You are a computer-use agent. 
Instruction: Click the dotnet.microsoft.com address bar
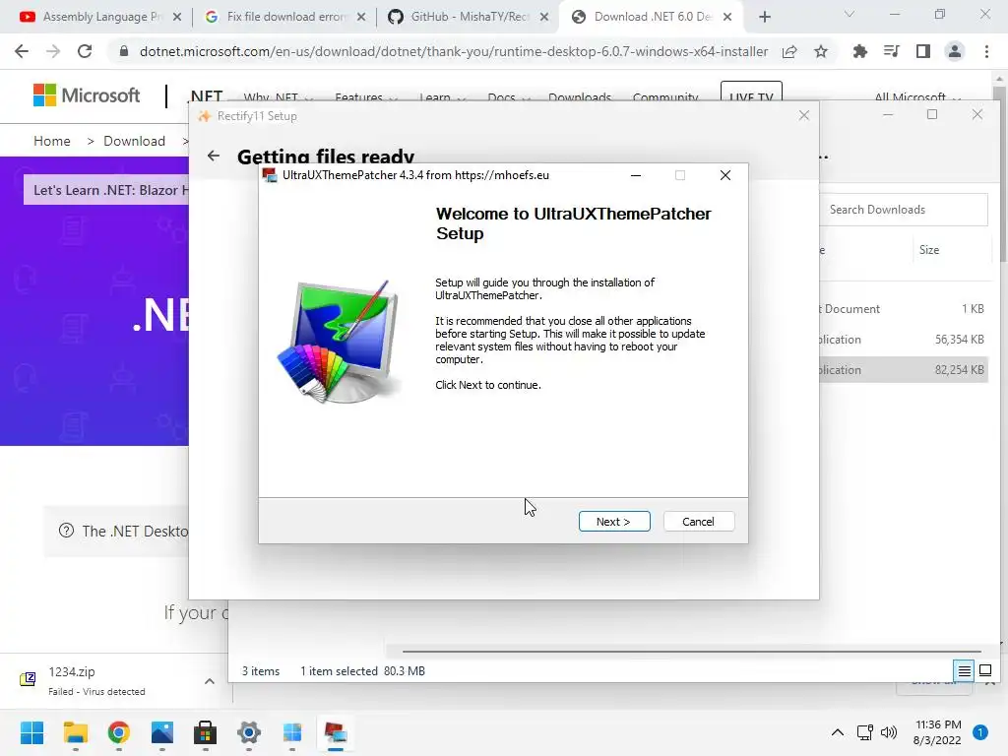click(x=453, y=51)
